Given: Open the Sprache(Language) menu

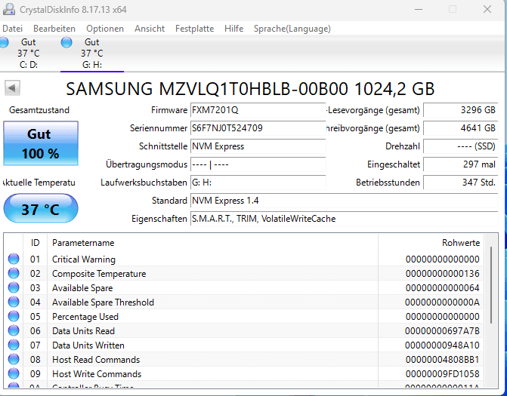Looking at the screenshot, I should [292, 29].
